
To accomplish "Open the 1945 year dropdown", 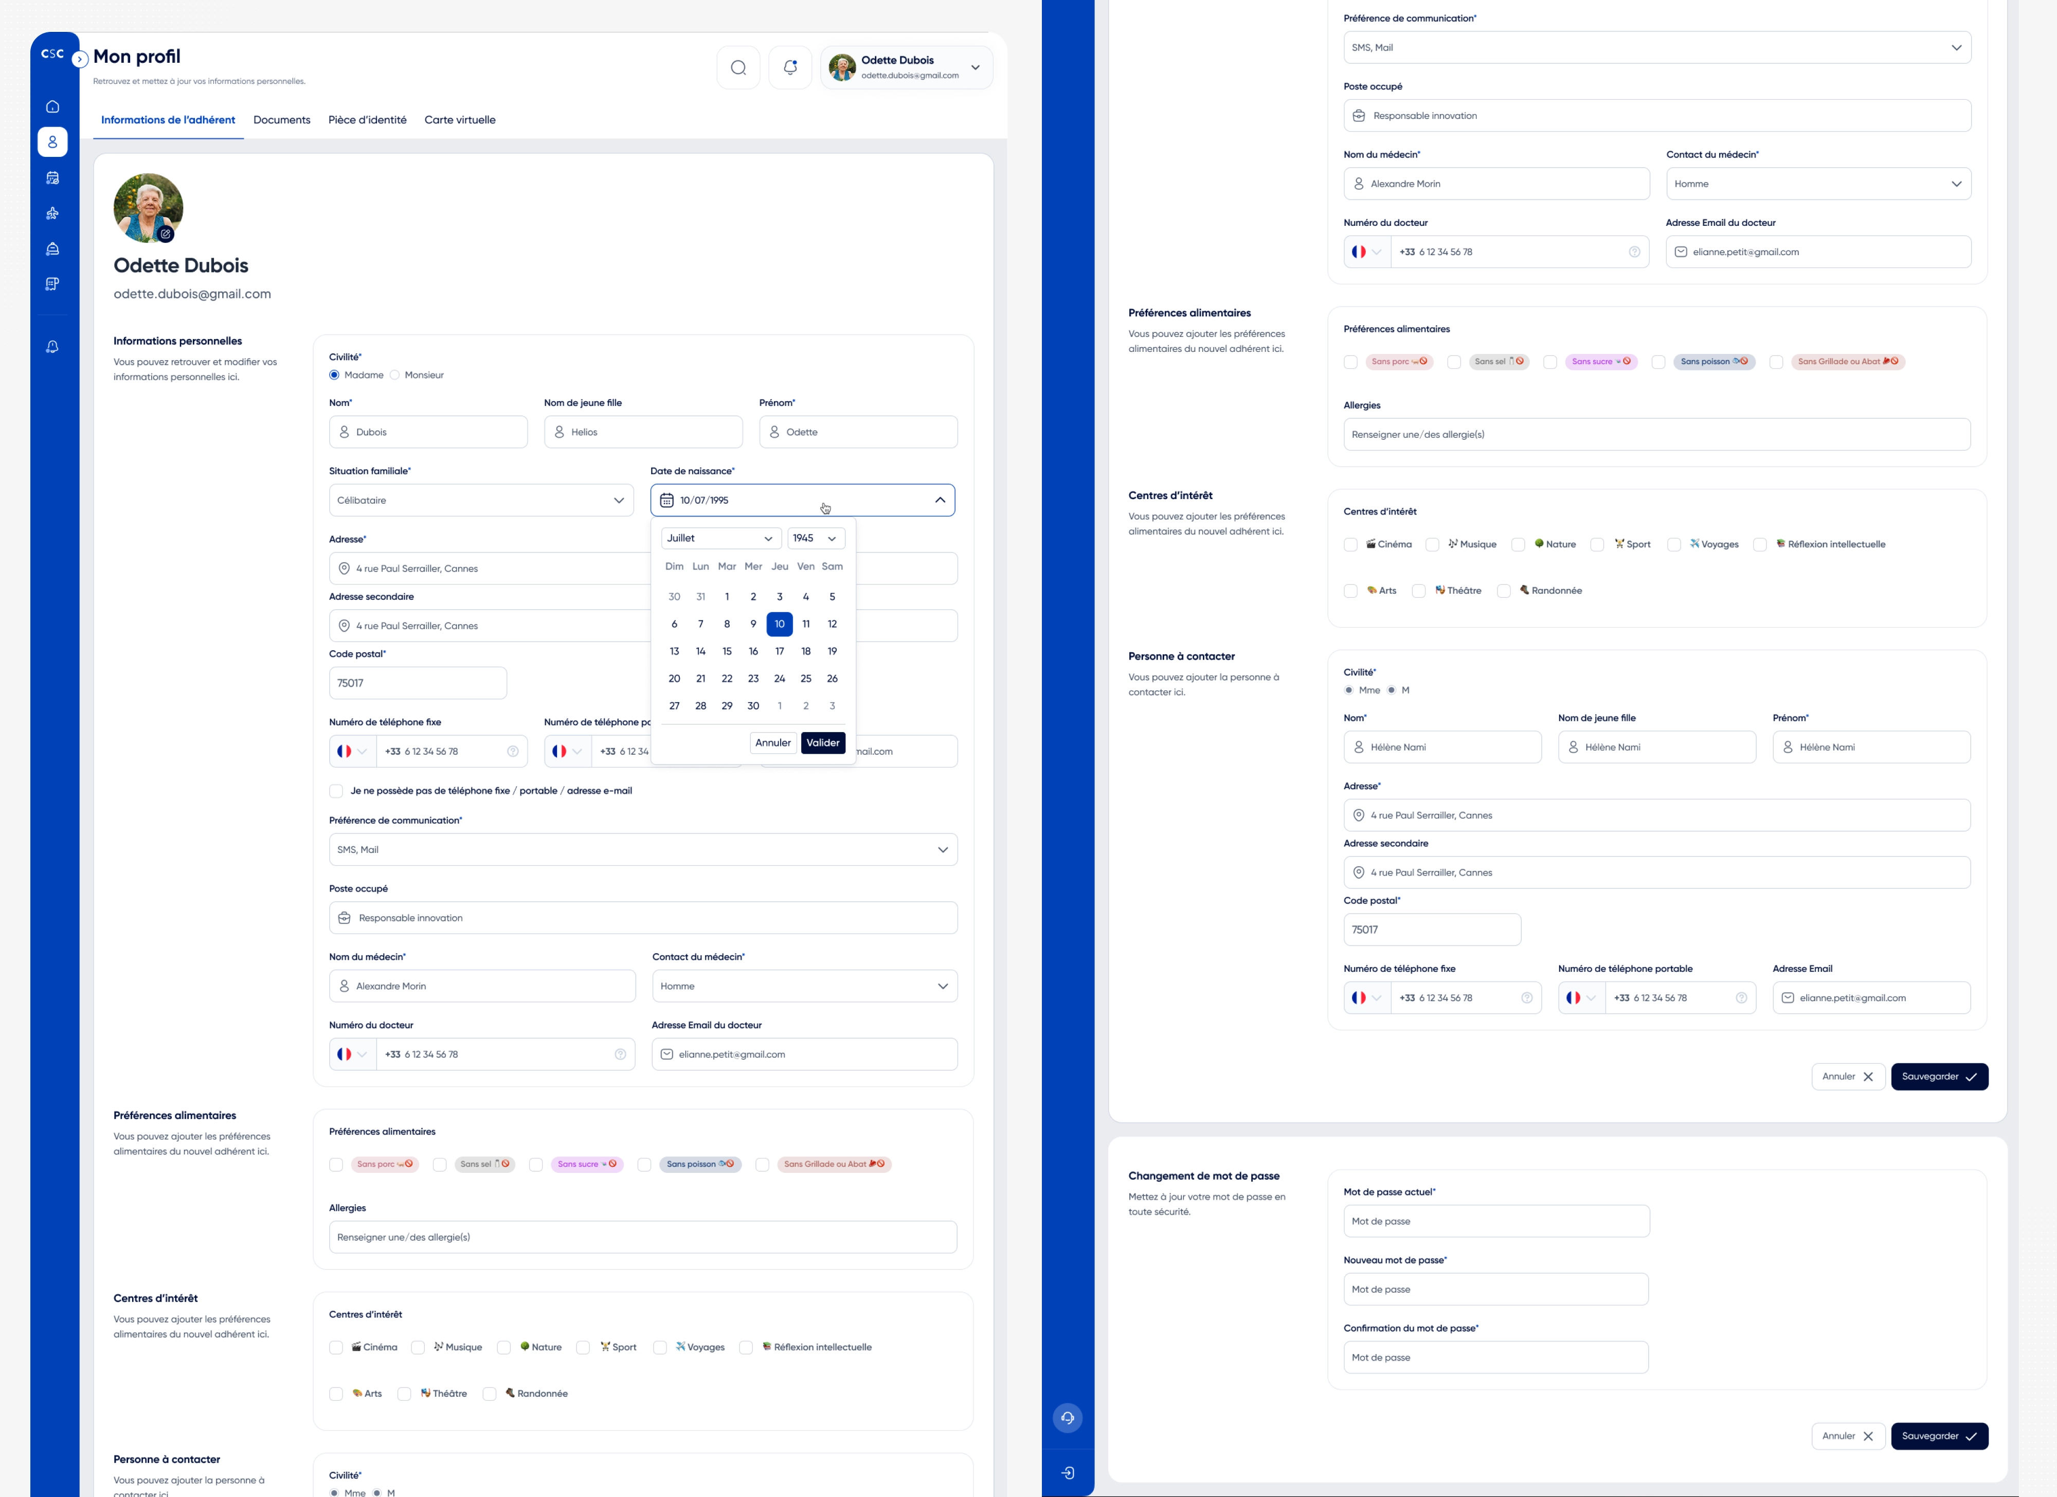I will click(x=816, y=538).
